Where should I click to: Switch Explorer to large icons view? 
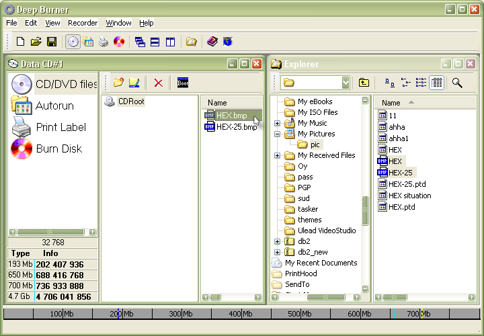point(390,83)
